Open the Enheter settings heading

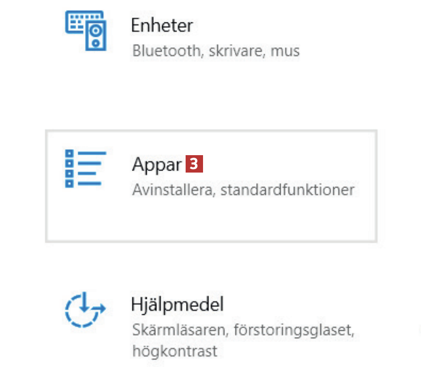click(x=162, y=25)
